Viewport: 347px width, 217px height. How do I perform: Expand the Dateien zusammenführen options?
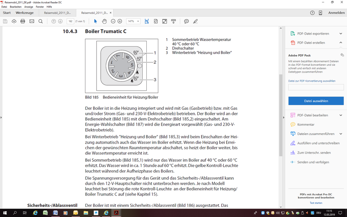click(341, 134)
